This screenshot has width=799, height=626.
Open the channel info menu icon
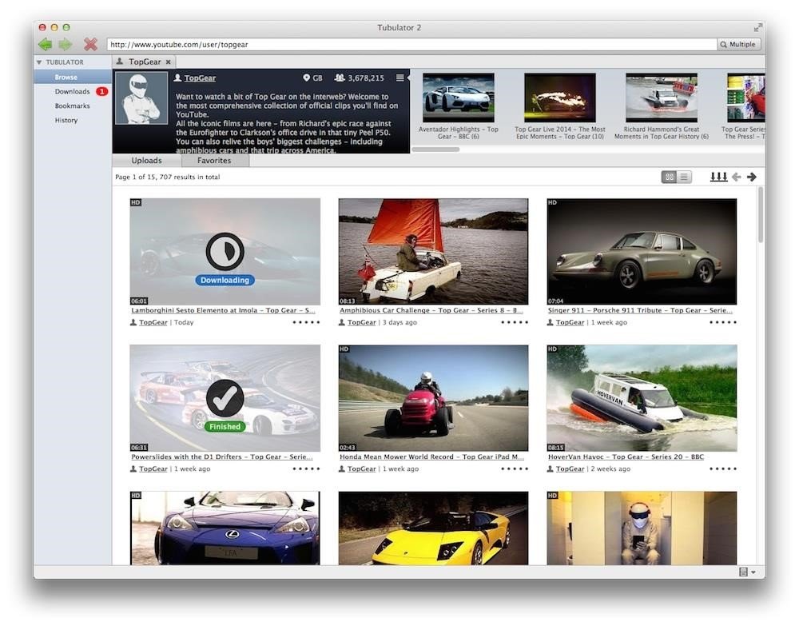point(400,78)
